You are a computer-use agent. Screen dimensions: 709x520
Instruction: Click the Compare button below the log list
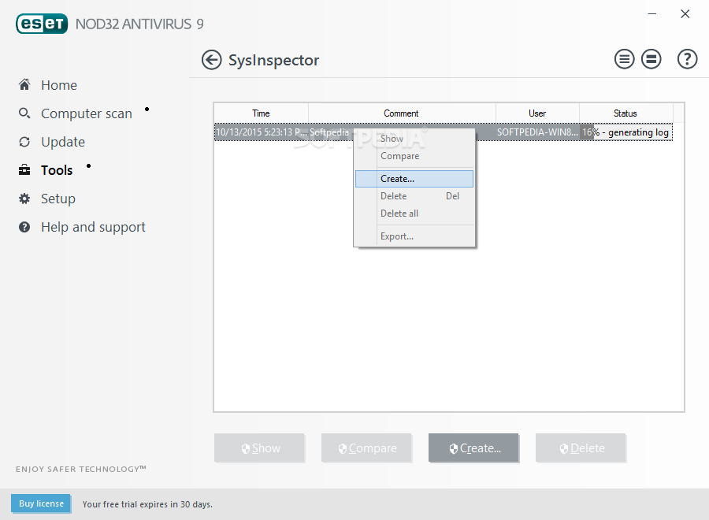tap(366, 448)
